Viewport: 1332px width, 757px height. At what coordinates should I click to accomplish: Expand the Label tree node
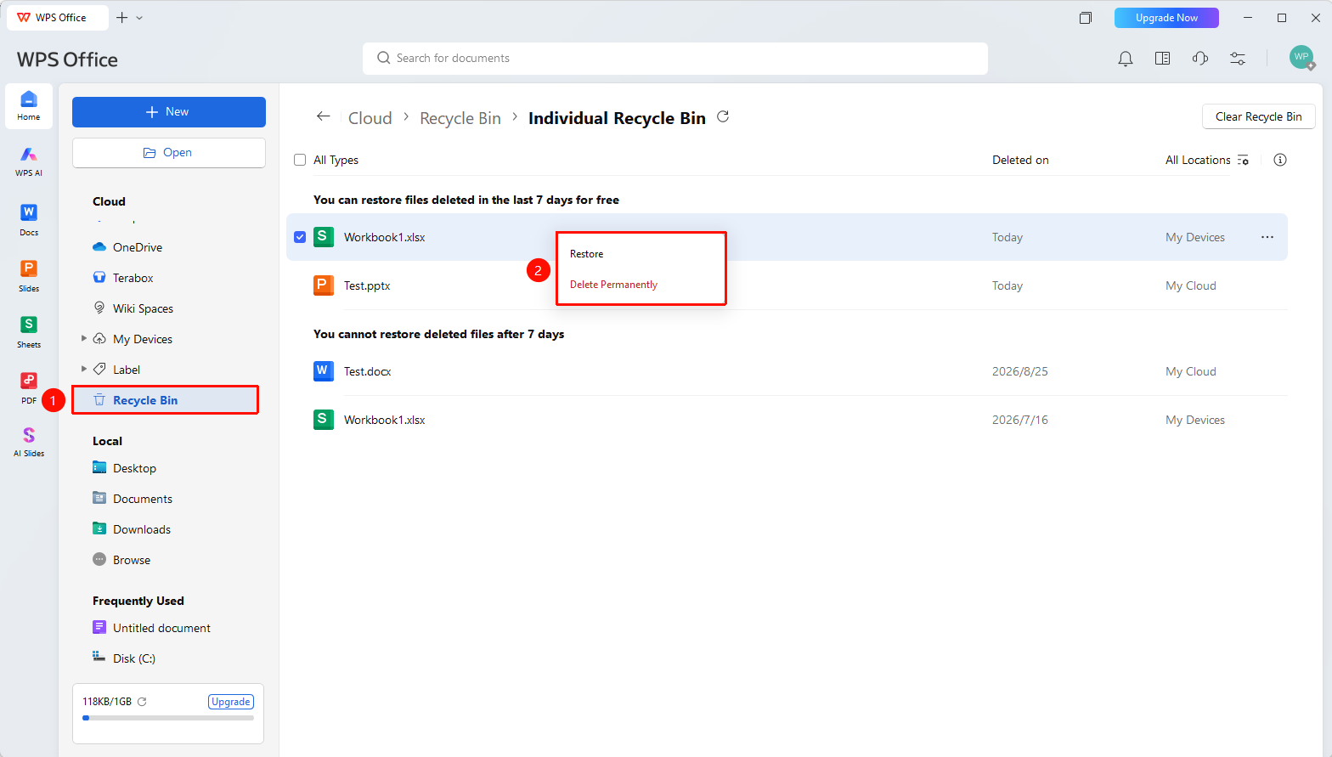tap(84, 369)
